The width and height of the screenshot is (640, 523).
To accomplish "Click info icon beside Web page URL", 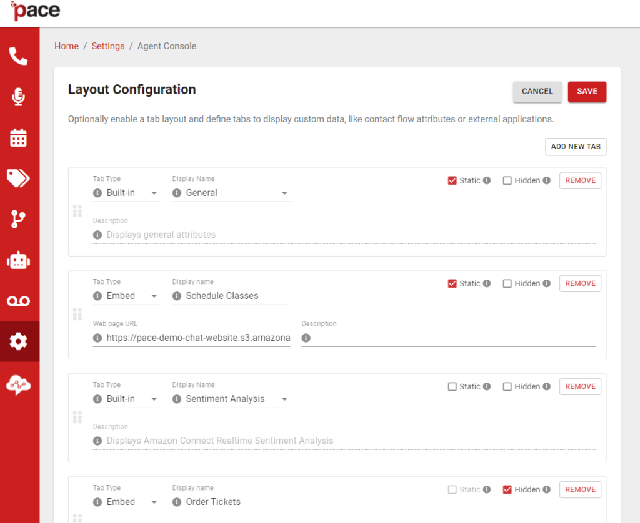I will (x=97, y=338).
